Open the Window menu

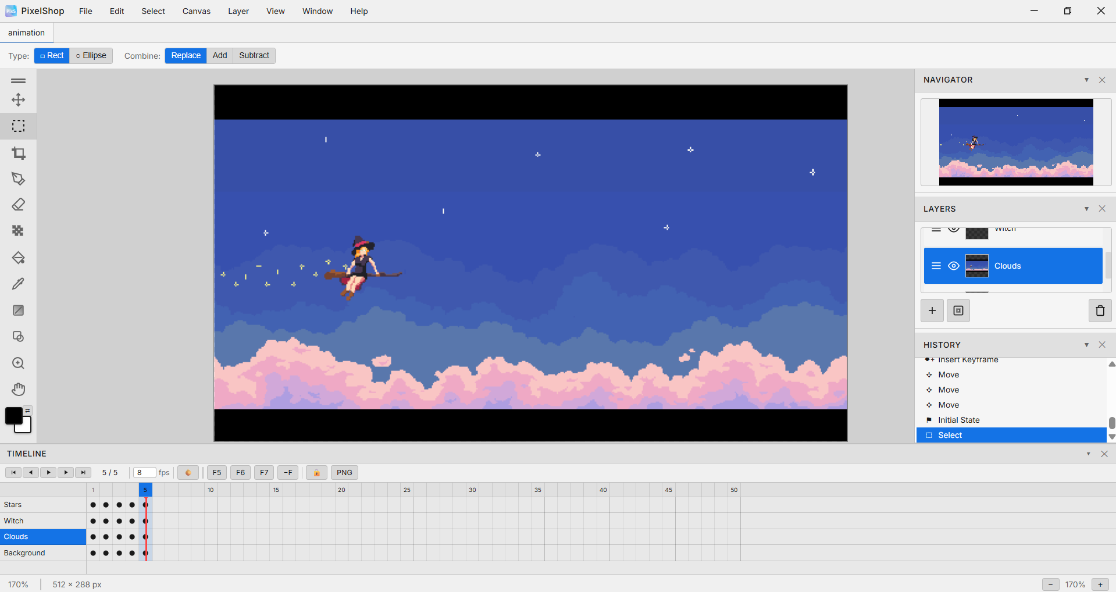tap(318, 11)
